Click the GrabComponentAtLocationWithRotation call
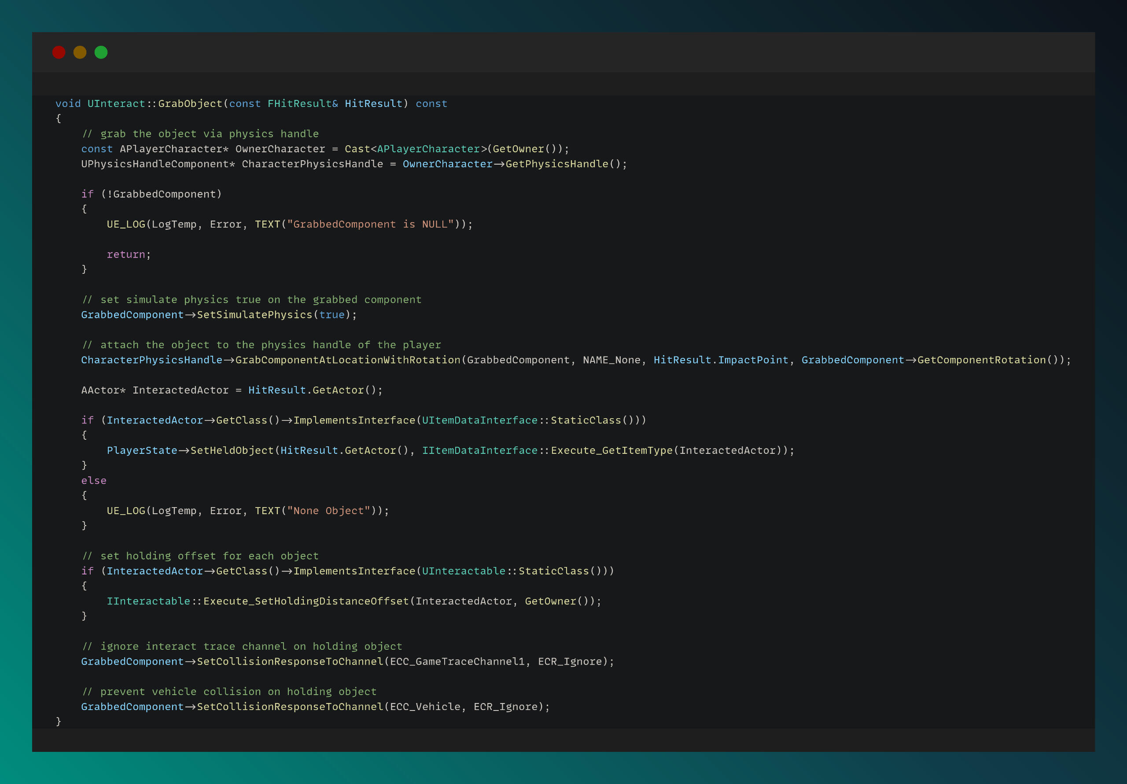1127x784 pixels. (347, 360)
